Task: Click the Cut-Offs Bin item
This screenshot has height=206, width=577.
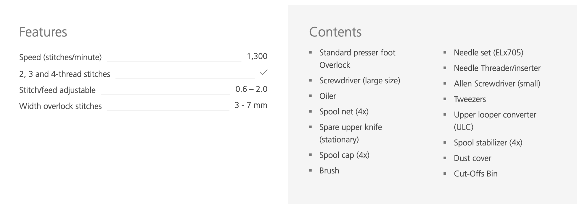Action: pos(475,174)
